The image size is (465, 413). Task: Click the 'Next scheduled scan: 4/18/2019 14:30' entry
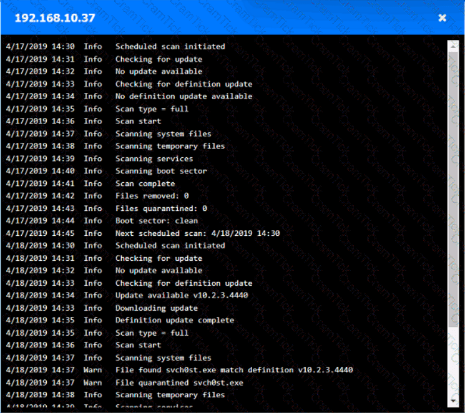197,233
